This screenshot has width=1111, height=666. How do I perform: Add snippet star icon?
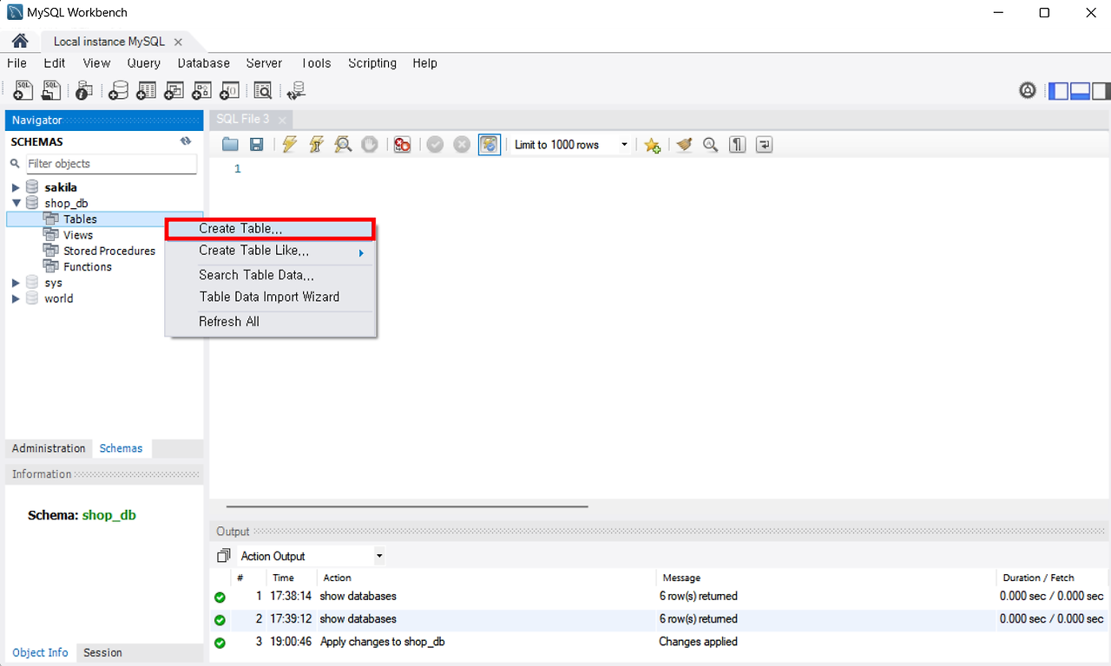[x=652, y=145]
